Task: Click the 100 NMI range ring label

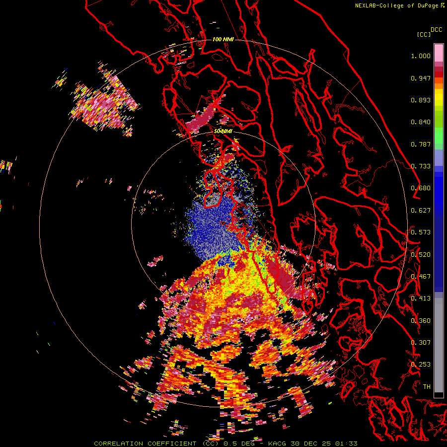Action: pos(223,39)
